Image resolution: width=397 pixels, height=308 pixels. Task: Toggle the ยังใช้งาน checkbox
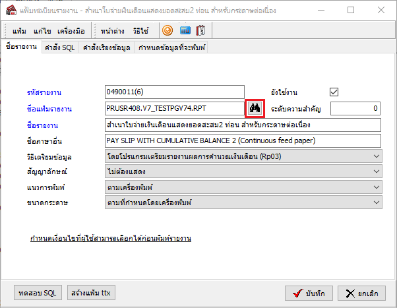tap(334, 92)
